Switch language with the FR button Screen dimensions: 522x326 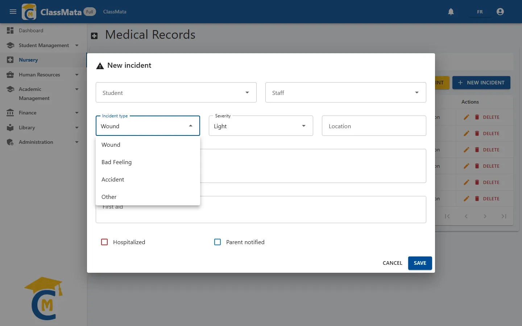[480, 12]
